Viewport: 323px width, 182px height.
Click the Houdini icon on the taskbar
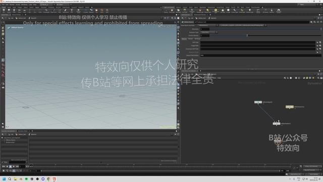point(54,179)
